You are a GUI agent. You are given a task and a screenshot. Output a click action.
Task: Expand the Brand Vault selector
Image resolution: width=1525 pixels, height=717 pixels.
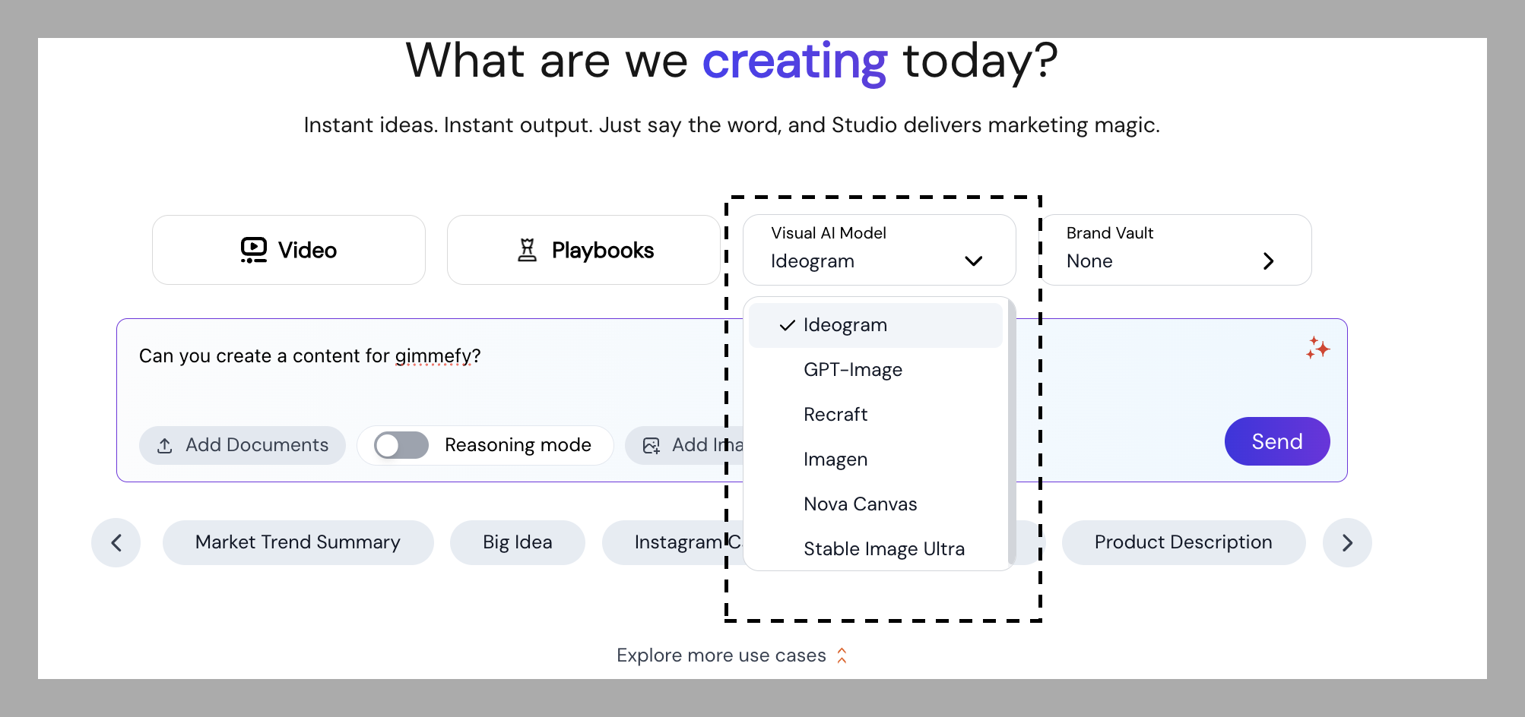tap(1267, 261)
